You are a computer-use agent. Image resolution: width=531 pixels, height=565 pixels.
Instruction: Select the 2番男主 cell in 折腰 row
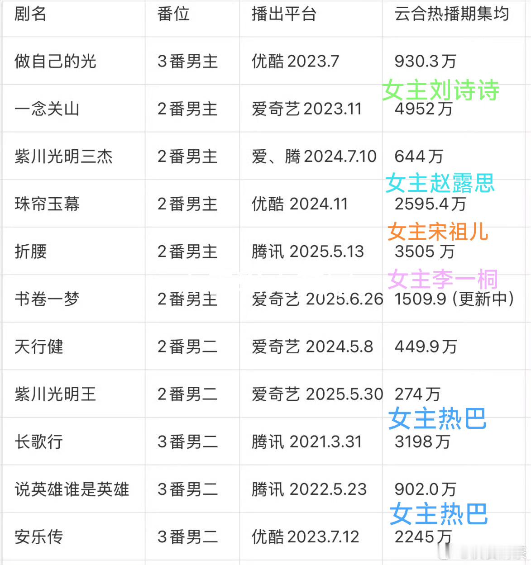[188, 252]
